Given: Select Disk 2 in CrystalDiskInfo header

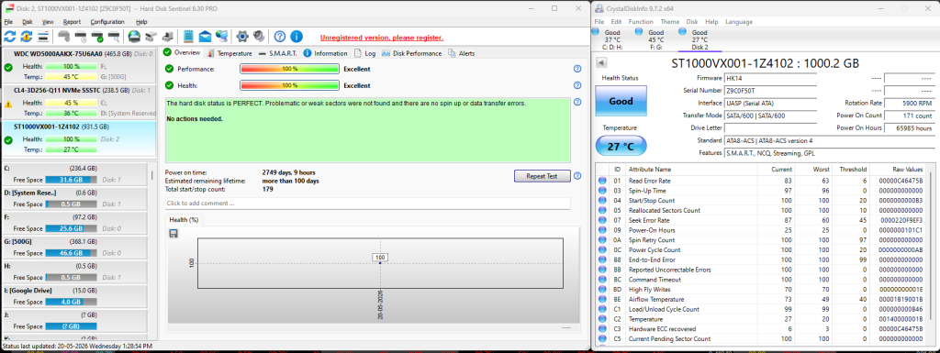Looking at the screenshot, I should click(699, 39).
